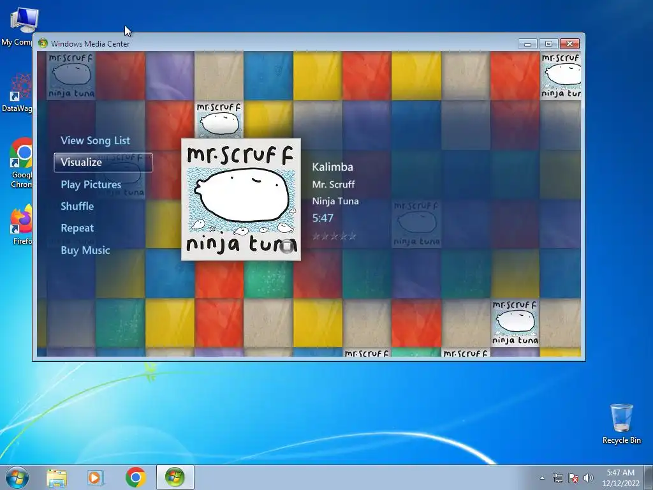653x490 pixels.
Task: Select the Visualize menu option
Action: click(x=103, y=163)
